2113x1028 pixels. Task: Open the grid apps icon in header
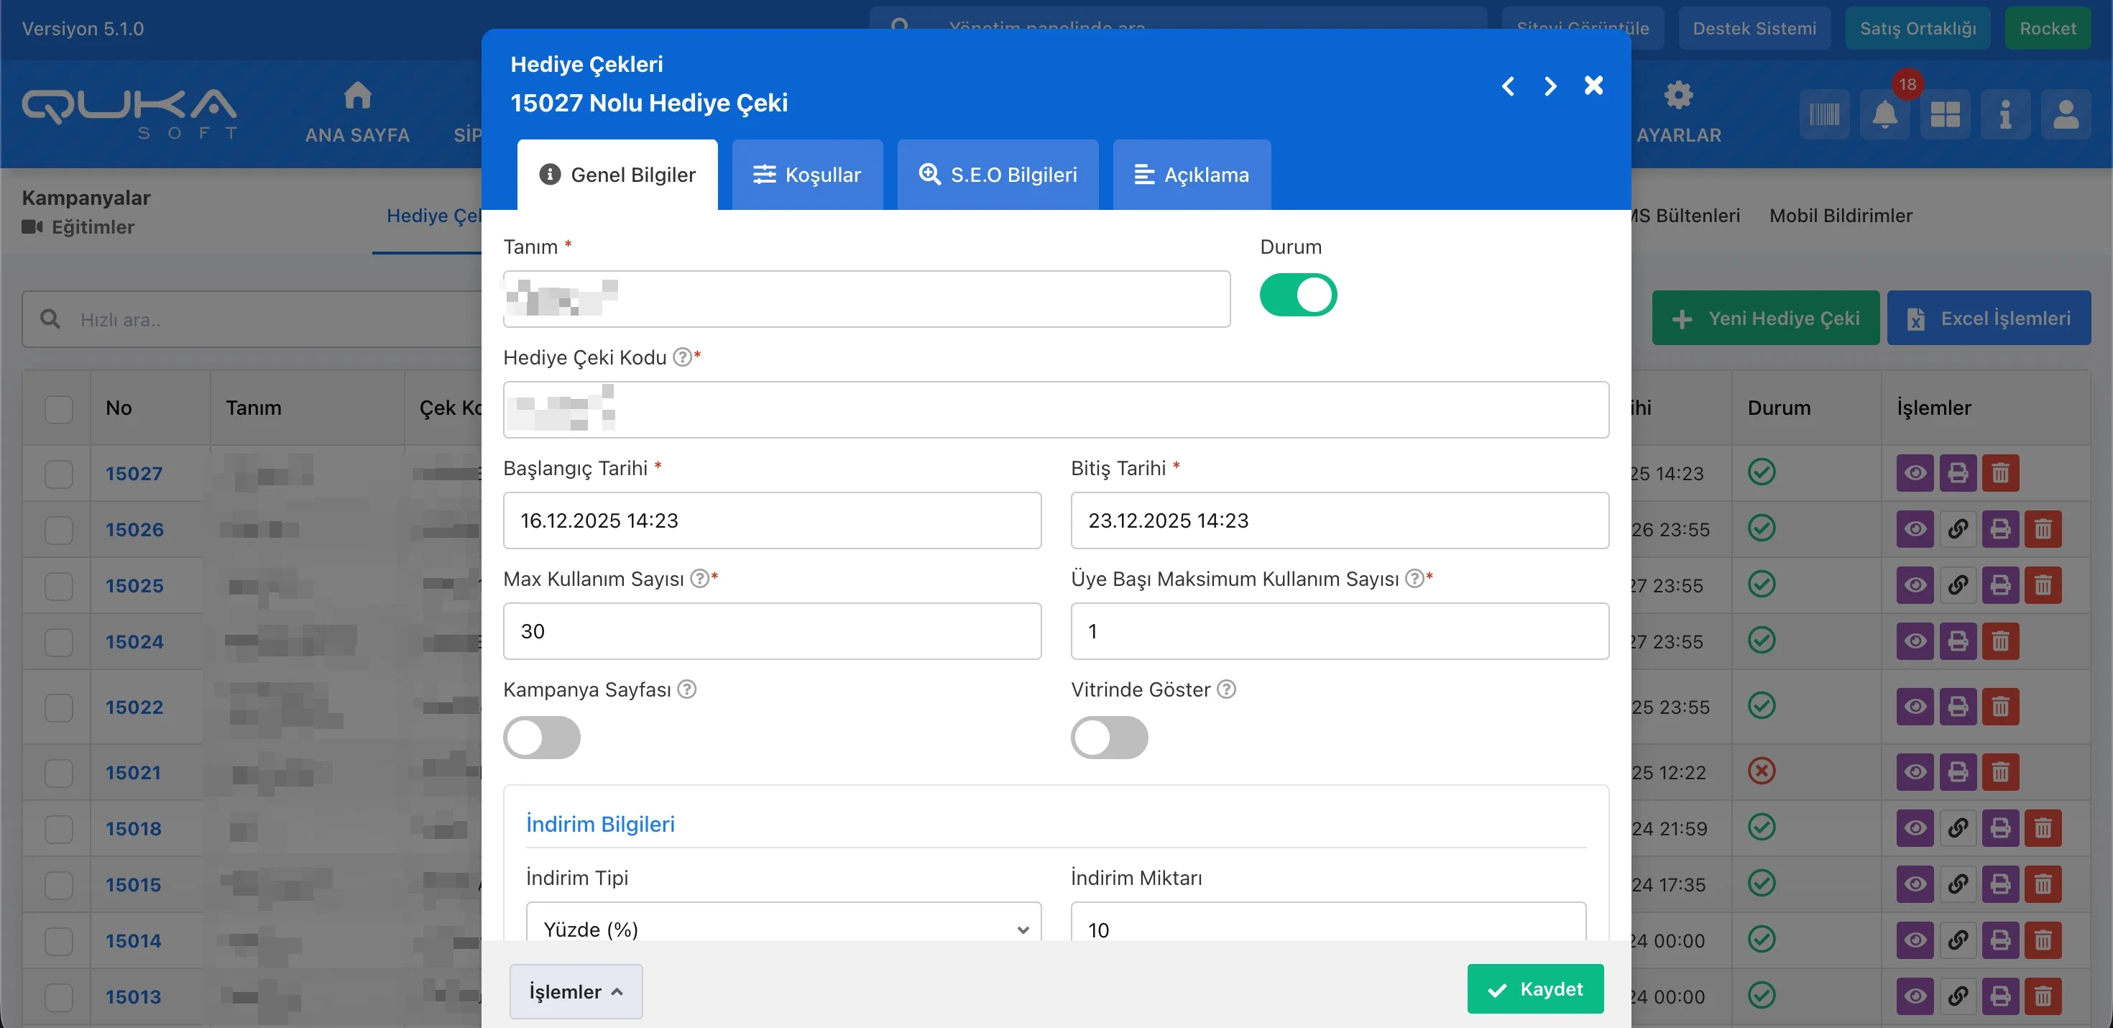[1945, 114]
